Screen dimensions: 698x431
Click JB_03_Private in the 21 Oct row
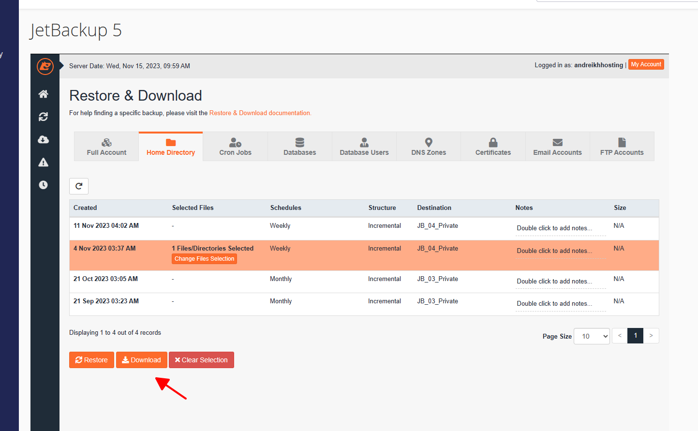437,279
